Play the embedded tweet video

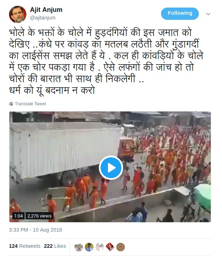pyautogui.click(x=111, y=168)
